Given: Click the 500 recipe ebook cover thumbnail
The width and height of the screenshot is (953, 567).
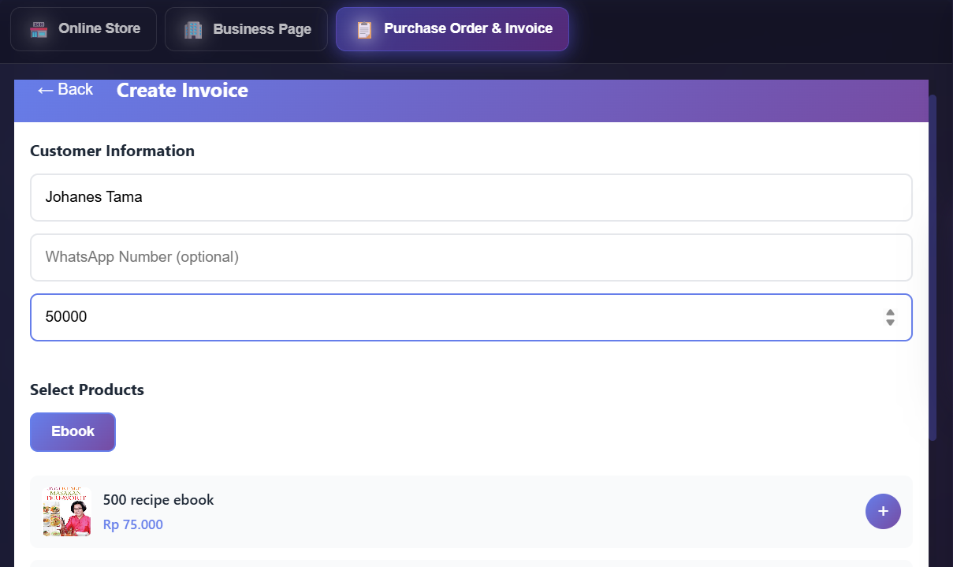Looking at the screenshot, I should (x=67, y=511).
